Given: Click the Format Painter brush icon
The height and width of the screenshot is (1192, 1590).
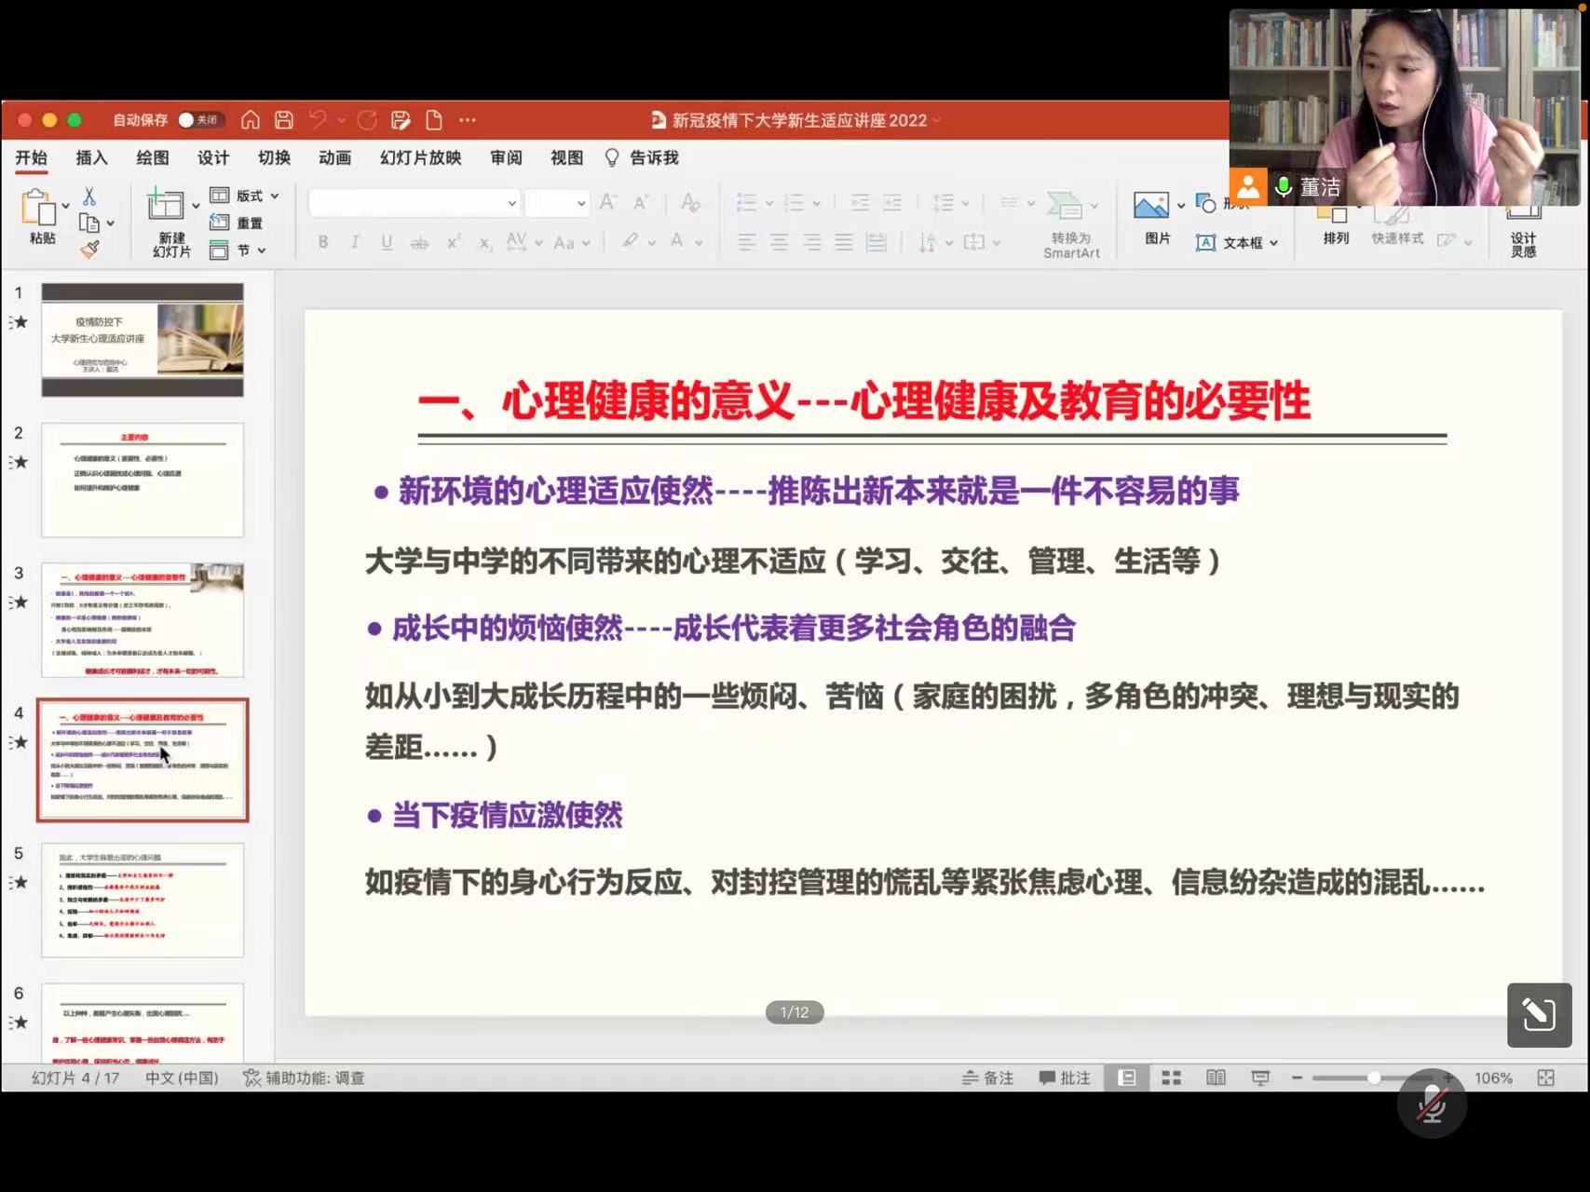Looking at the screenshot, I should point(89,249).
